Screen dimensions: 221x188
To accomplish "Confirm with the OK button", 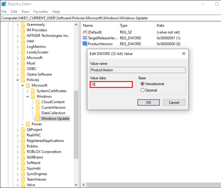I will point(149,102).
